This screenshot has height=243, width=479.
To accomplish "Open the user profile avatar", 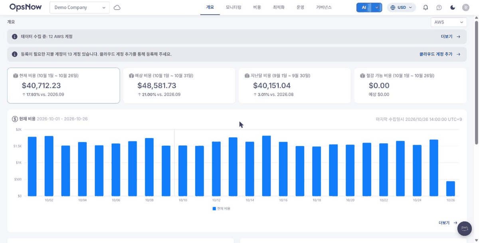I will pyautogui.click(x=466, y=8).
